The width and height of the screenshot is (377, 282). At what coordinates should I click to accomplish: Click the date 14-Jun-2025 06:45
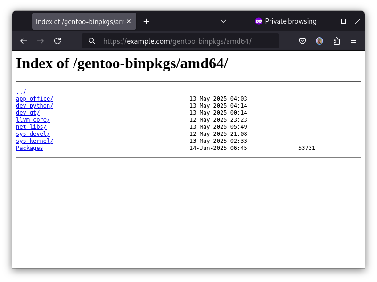(x=218, y=148)
